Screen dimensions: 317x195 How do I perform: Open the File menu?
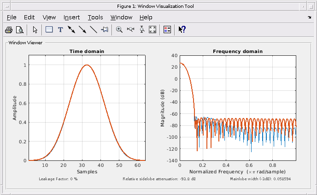pos(12,18)
